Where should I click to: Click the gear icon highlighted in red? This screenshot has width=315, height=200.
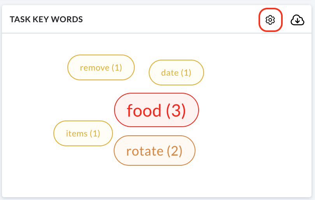click(x=270, y=20)
